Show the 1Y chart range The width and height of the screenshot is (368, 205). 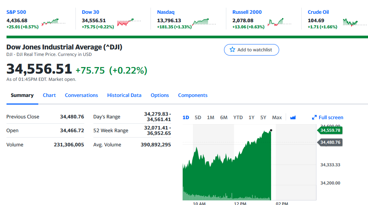click(x=251, y=117)
